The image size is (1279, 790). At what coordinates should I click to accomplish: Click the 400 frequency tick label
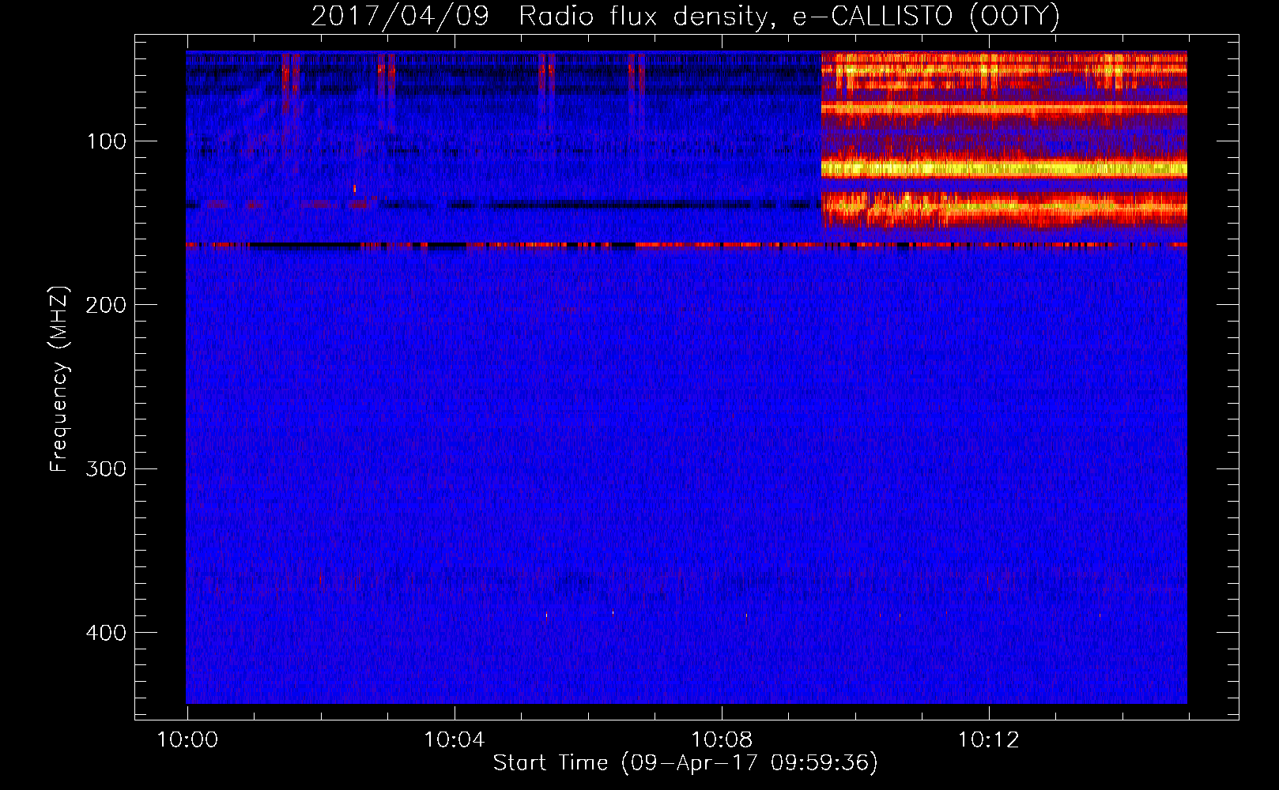106,633
